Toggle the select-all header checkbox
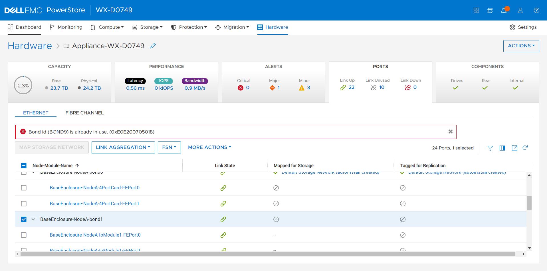Screen dimensions: 547x271 pyautogui.click(x=24, y=166)
